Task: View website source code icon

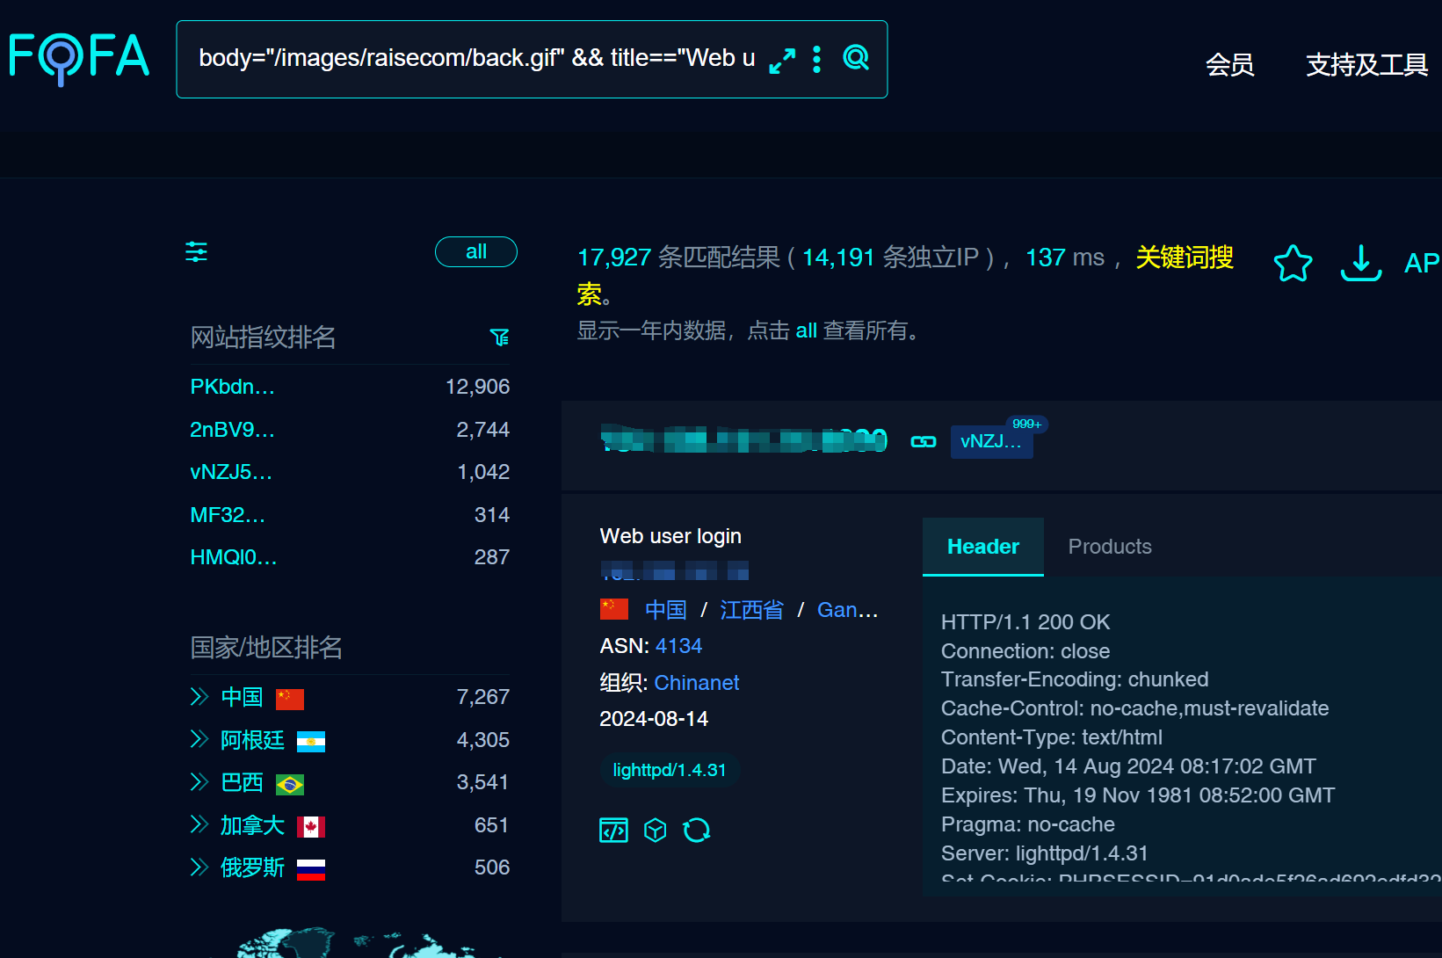Action: (614, 830)
